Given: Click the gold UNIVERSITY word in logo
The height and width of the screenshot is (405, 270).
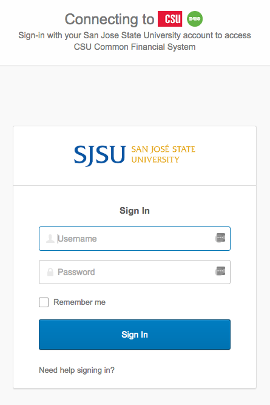Looking at the screenshot, I should [x=155, y=160].
